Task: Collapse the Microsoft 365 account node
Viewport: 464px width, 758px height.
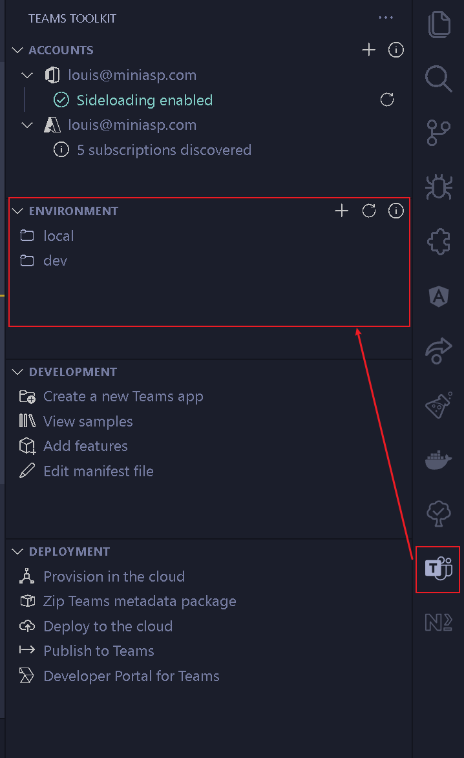Action: (x=28, y=76)
